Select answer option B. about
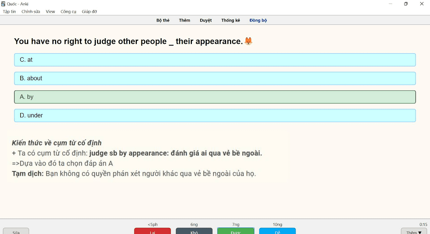 [215, 78]
